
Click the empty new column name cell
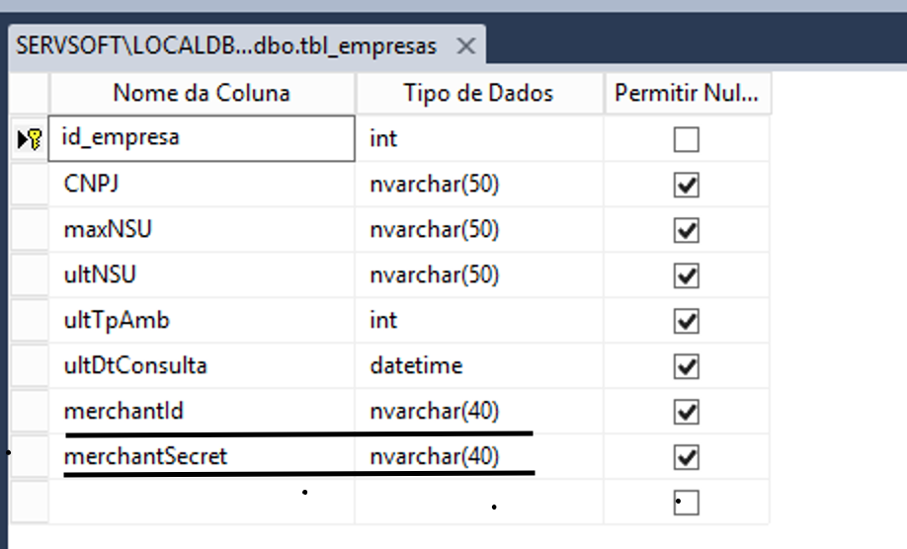(203, 503)
